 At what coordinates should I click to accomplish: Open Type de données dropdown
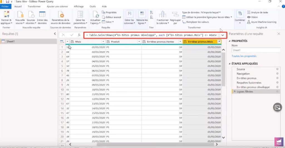[201, 12]
